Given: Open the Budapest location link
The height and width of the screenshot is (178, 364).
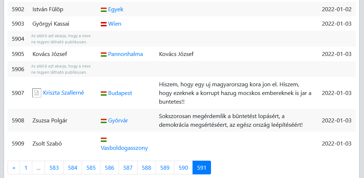Looking at the screenshot, I should pyautogui.click(x=120, y=93).
